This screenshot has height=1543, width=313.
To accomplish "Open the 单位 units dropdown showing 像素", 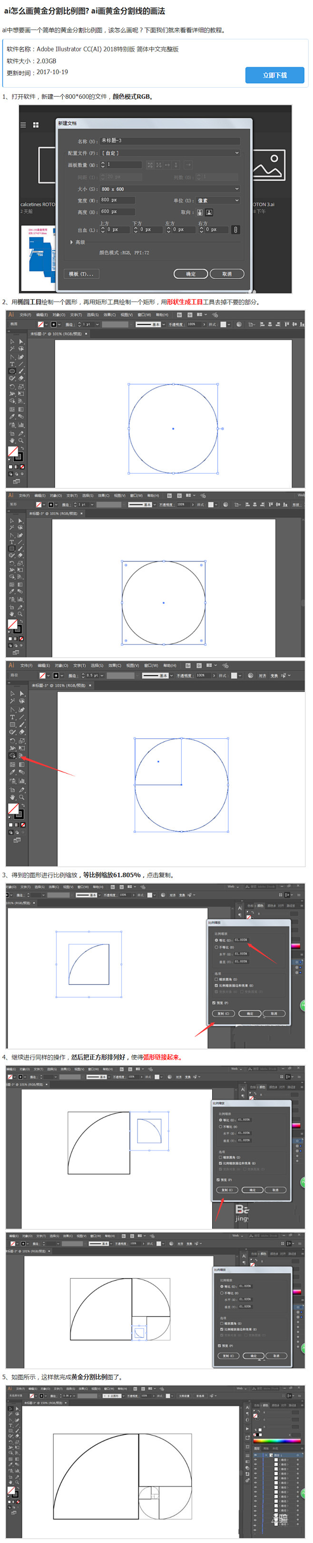I will coord(218,201).
